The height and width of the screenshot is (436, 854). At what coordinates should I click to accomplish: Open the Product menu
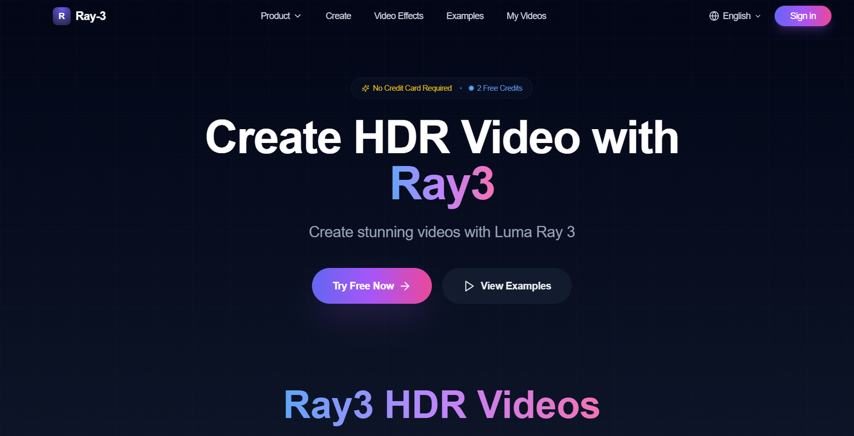click(x=275, y=16)
